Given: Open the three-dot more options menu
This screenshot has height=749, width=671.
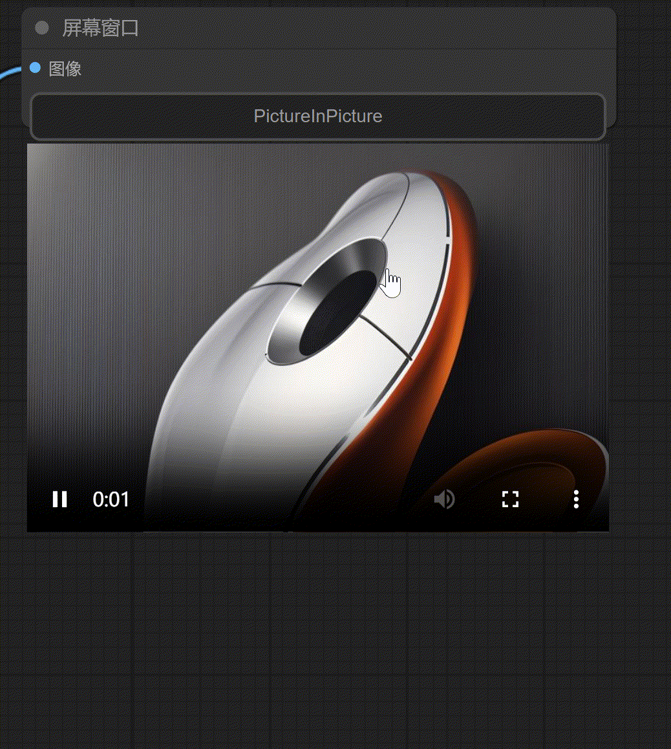Looking at the screenshot, I should click(576, 499).
